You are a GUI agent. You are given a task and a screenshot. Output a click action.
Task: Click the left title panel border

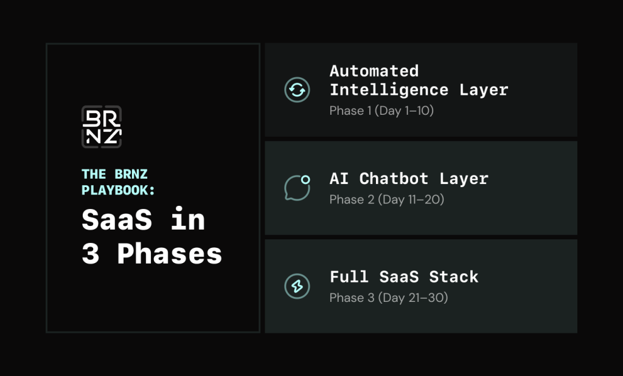46,188
